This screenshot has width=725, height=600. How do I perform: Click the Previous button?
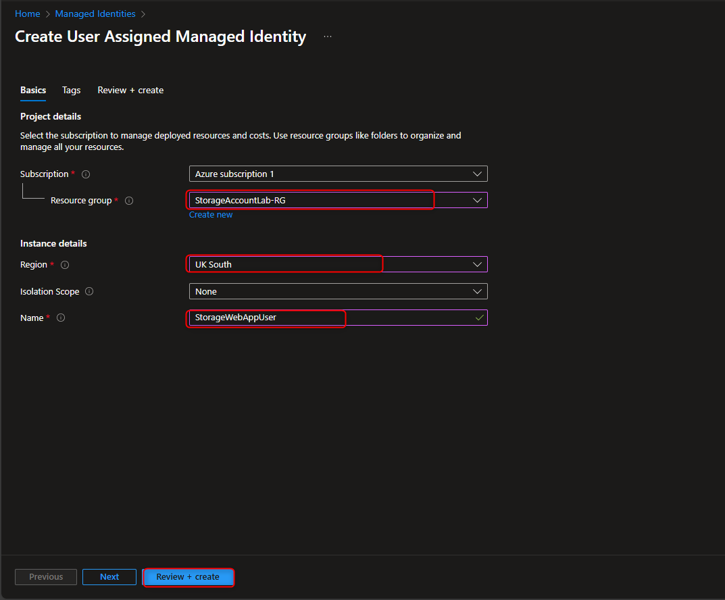pyautogui.click(x=45, y=577)
